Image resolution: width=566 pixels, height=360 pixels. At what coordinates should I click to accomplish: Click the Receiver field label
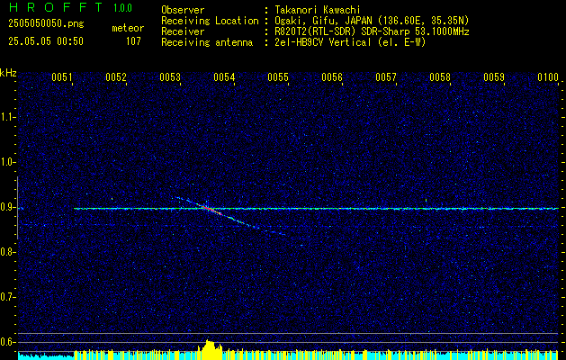183,31
